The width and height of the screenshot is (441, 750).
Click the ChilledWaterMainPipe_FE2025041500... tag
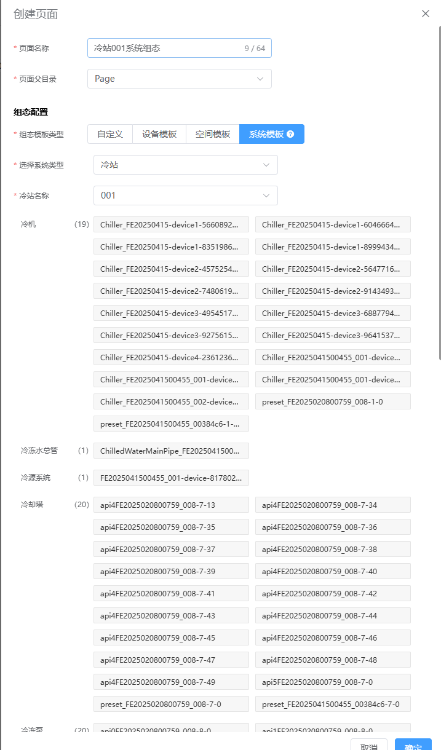pos(172,451)
